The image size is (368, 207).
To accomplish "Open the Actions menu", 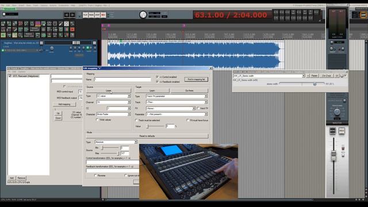I will point(53,5).
